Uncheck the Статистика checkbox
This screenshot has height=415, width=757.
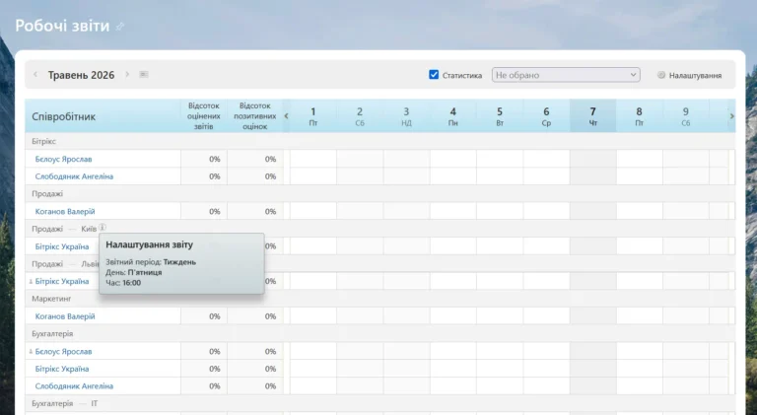434,75
